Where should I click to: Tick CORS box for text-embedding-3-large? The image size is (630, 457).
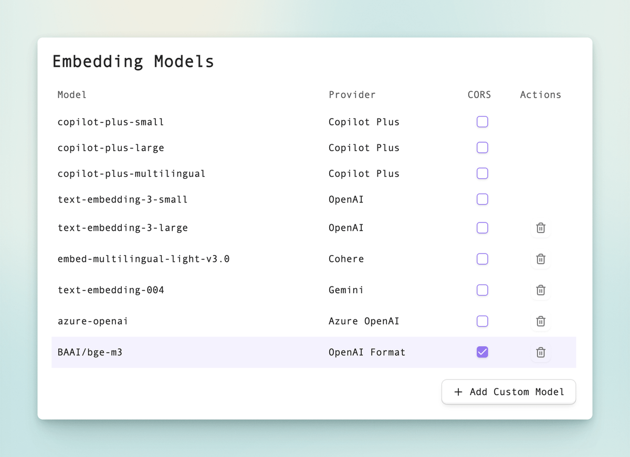click(482, 228)
